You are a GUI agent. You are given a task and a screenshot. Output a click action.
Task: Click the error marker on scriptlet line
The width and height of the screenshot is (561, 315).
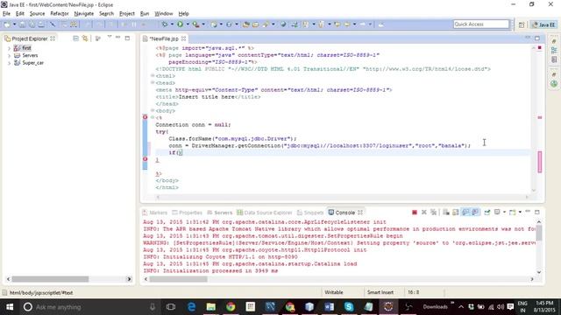[x=145, y=117]
